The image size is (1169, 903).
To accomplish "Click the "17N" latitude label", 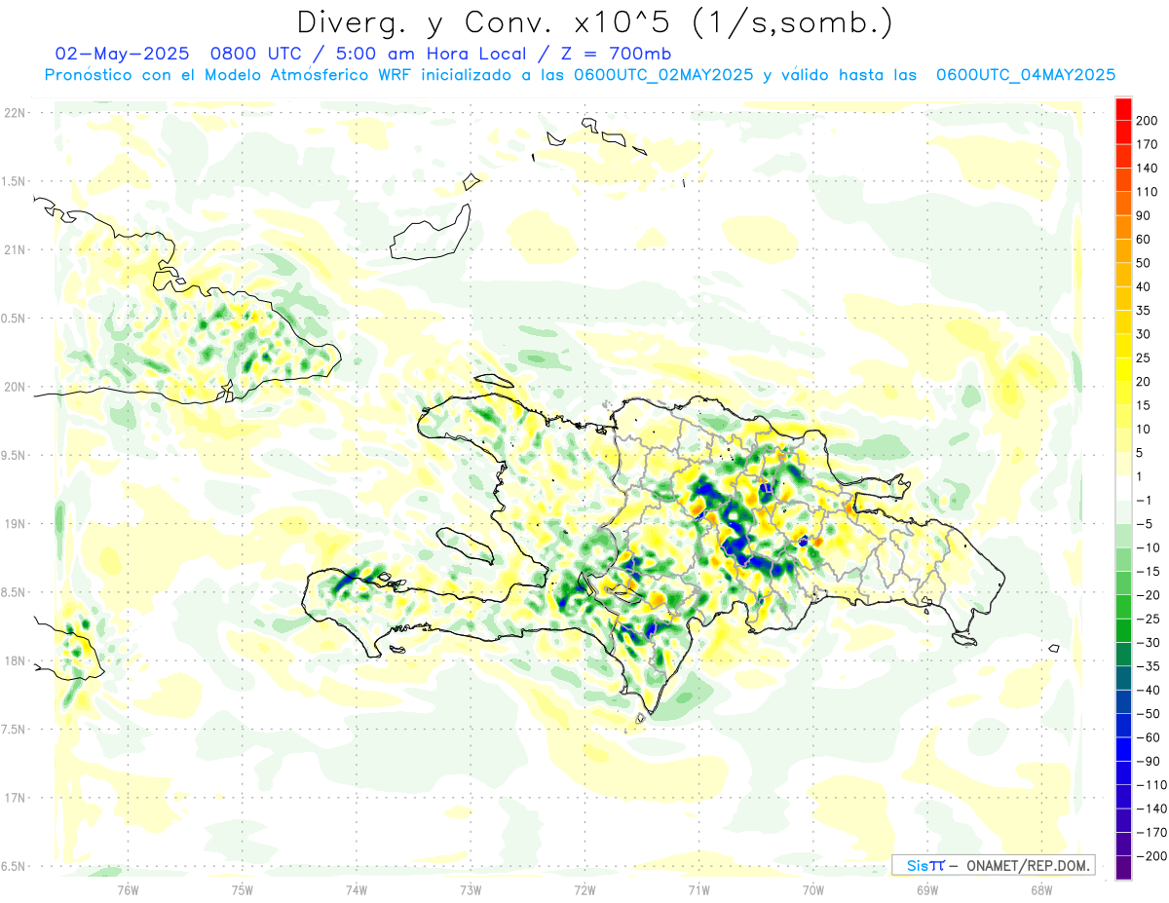I will [15, 798].
